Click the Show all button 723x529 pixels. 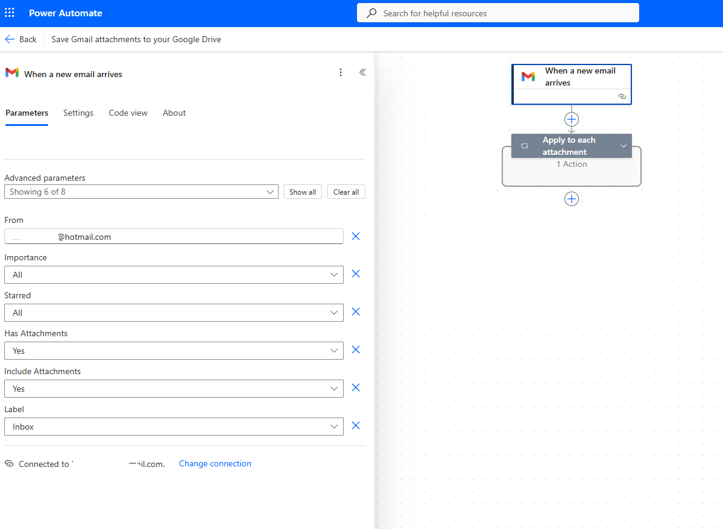302,192
